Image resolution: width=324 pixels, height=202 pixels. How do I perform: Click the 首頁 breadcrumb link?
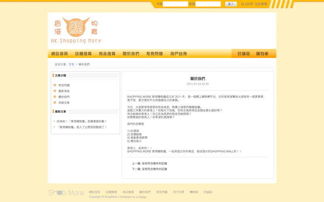point(72,64)
